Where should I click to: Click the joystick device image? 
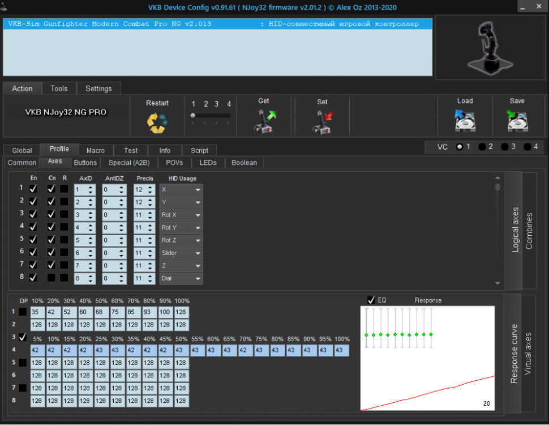(x=488, y=47)
